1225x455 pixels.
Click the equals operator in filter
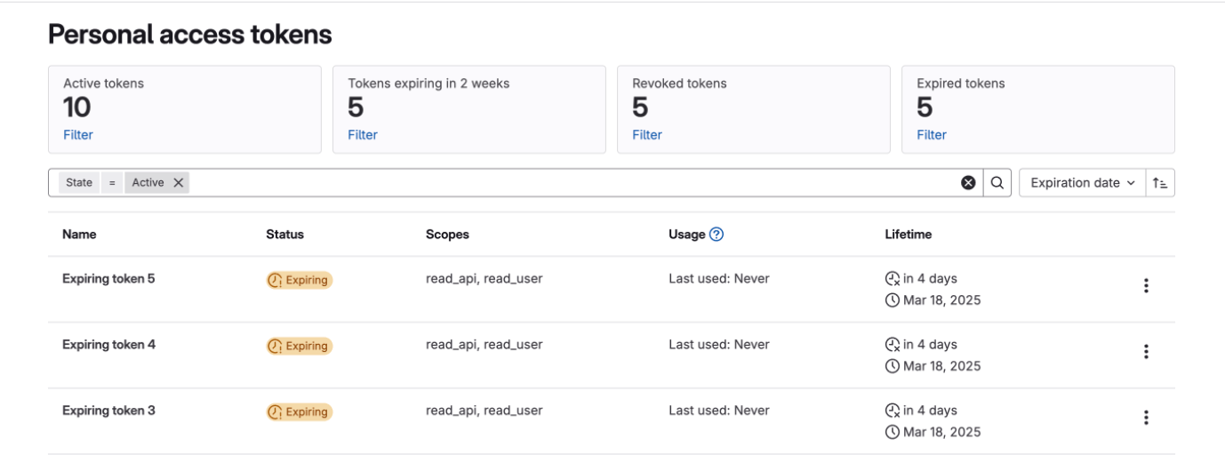pyautogui.click(x=112, y=183)
